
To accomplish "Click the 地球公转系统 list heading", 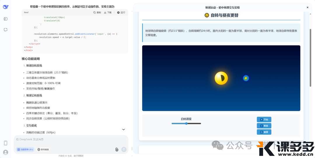I will [x=34, y=95].
